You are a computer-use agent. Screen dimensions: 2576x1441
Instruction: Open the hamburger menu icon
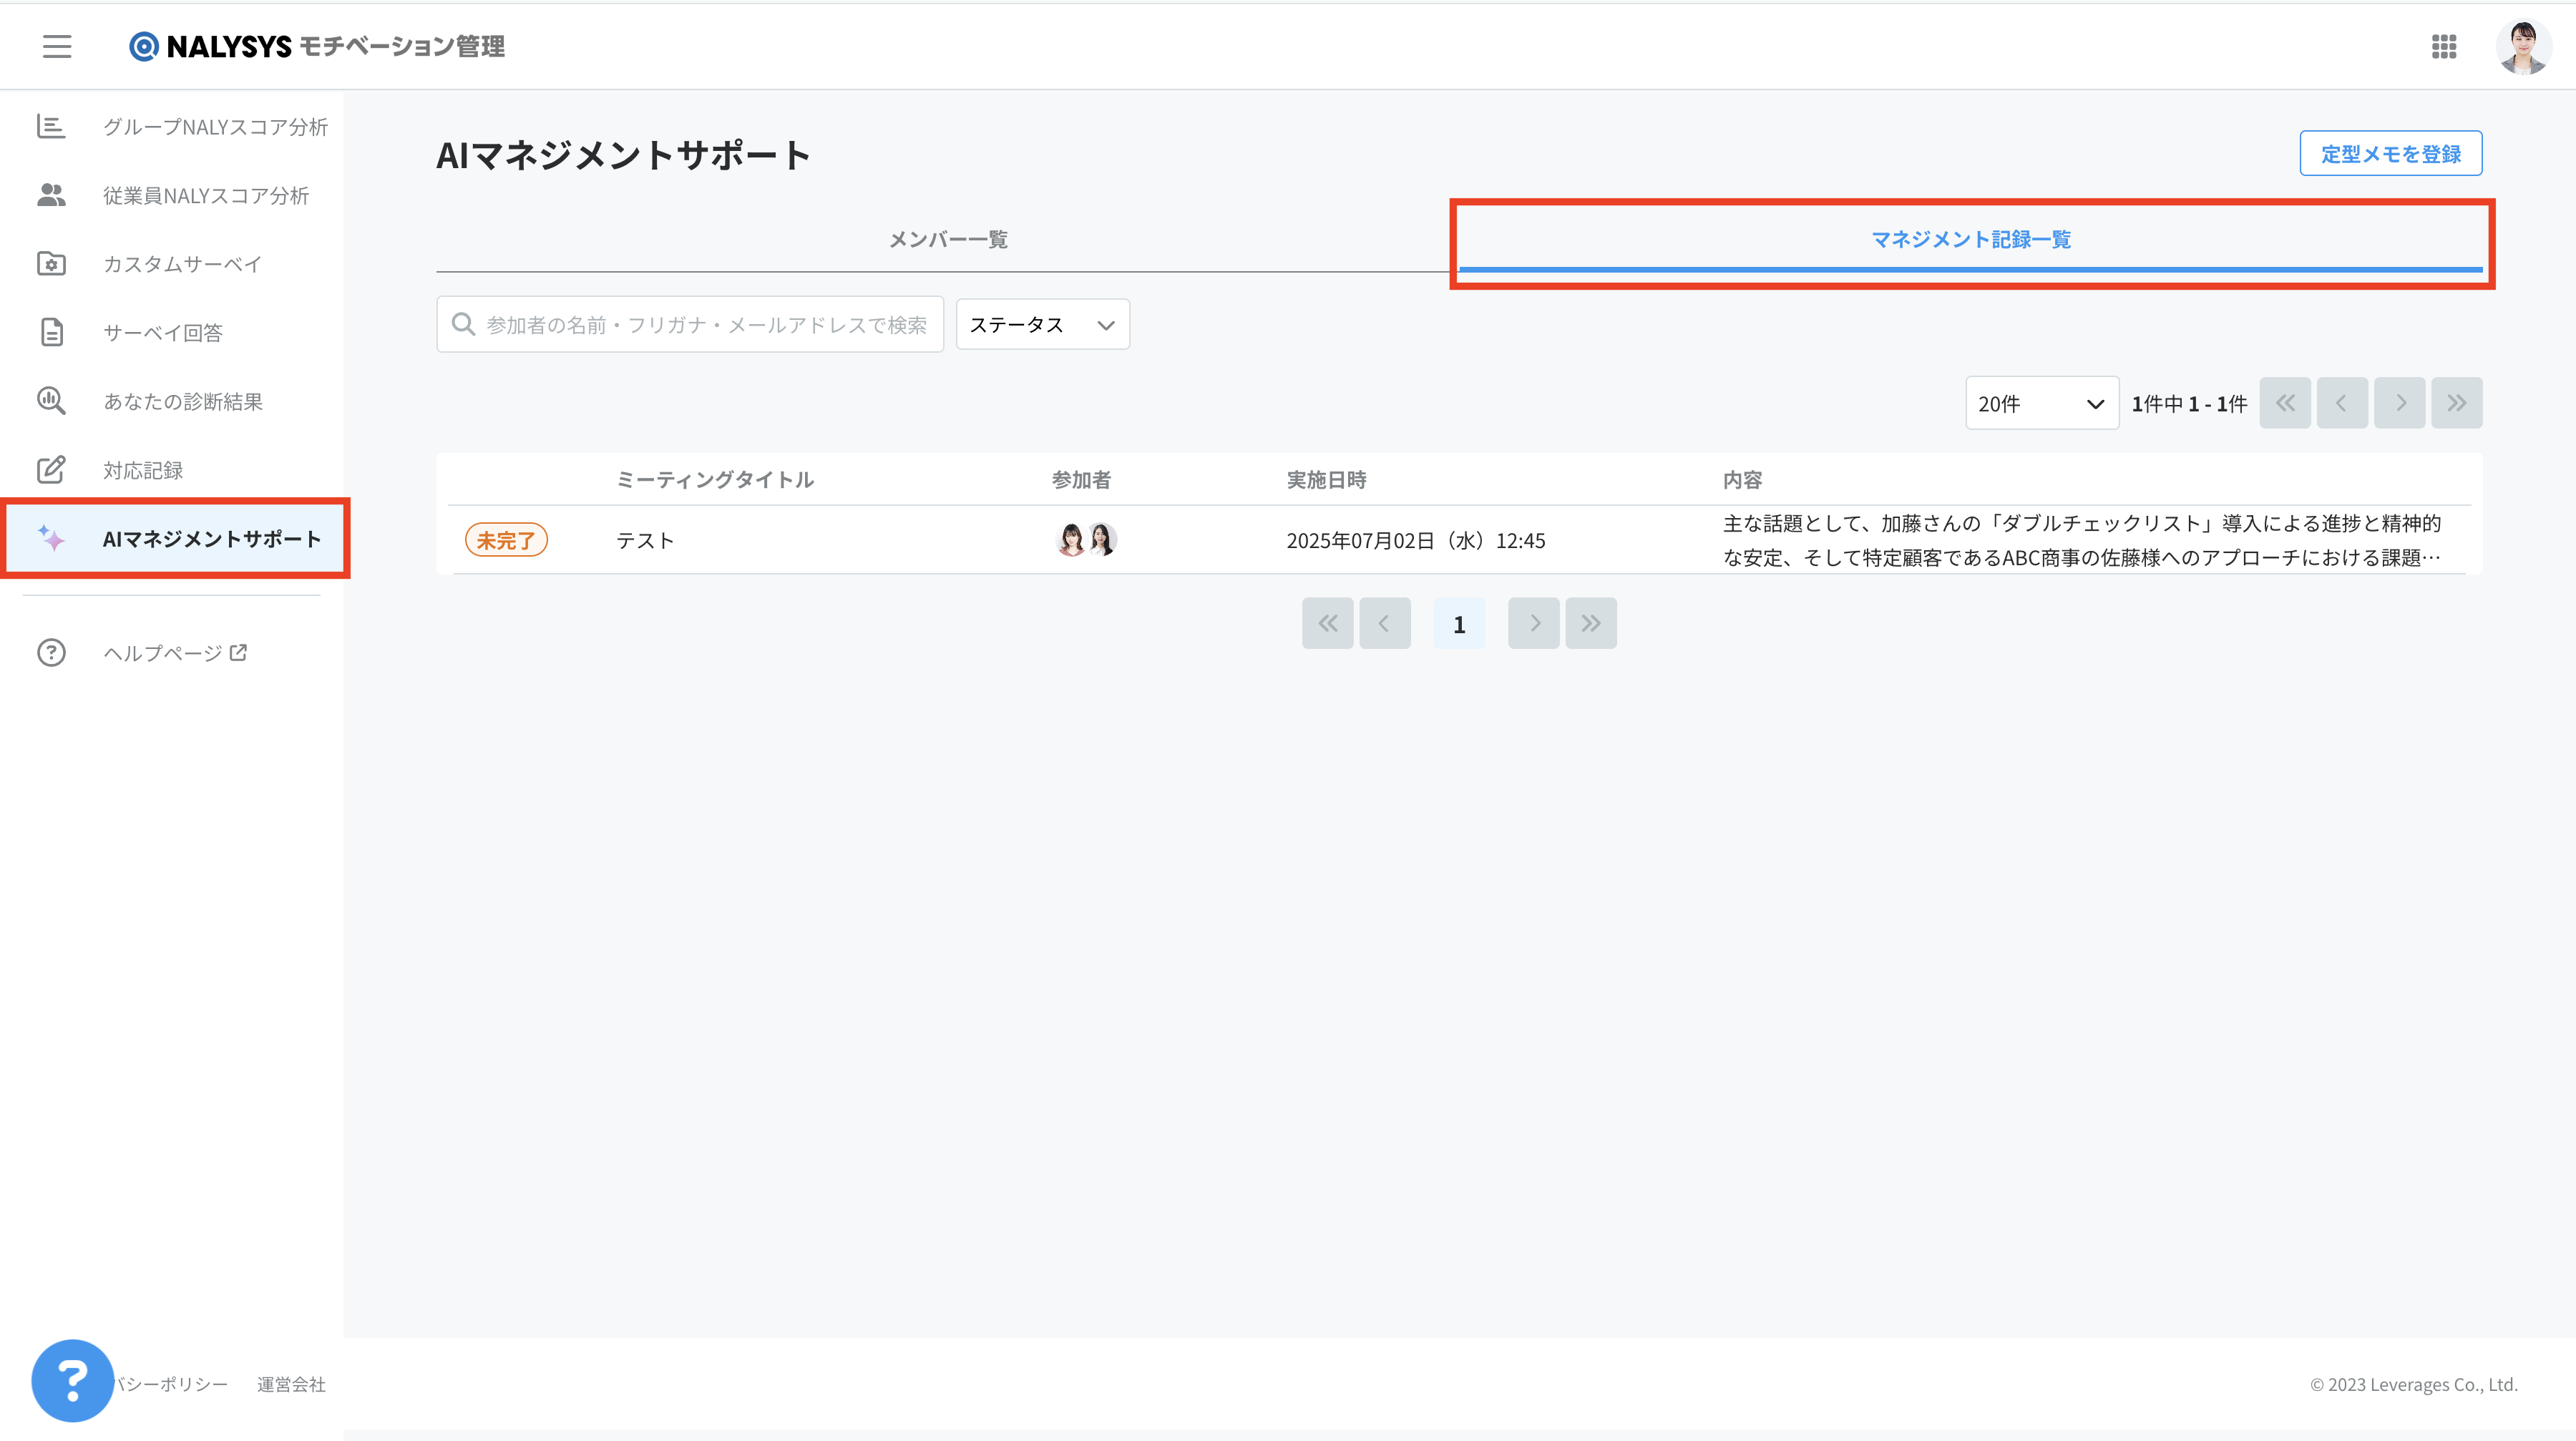57,46
